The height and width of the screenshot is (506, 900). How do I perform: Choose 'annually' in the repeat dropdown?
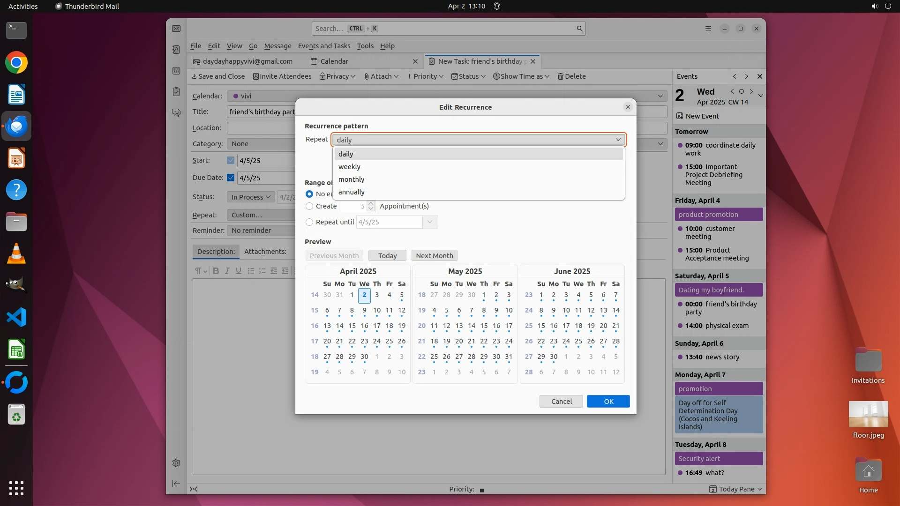[352, 192]
